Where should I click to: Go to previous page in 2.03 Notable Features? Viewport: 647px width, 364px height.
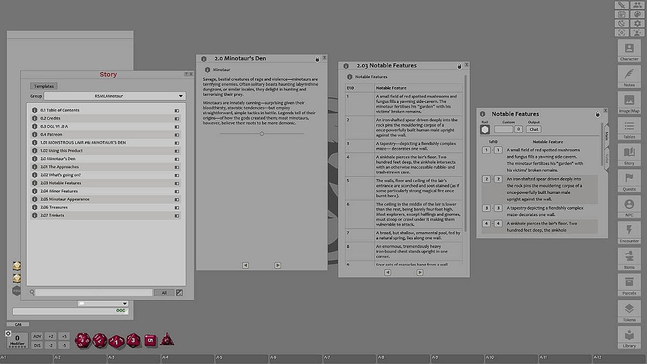(x=388, y=272)
